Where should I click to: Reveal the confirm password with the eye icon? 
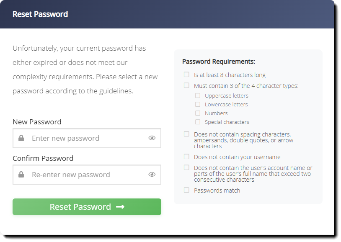coord(152,175)
